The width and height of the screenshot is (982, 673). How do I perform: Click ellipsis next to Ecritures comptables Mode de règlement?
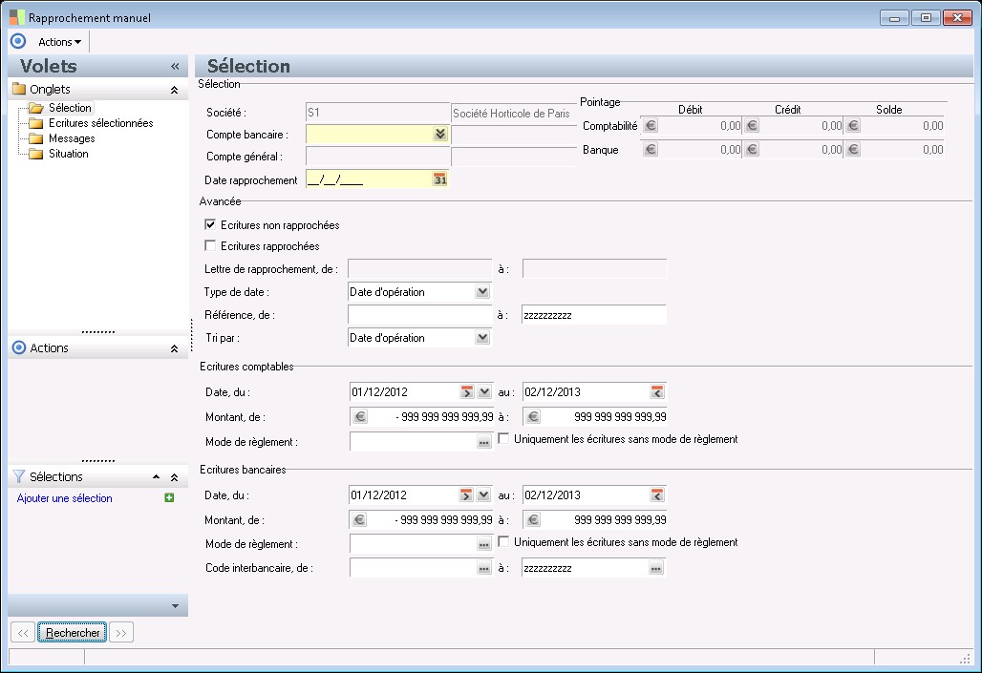click(x=484, y=442)
